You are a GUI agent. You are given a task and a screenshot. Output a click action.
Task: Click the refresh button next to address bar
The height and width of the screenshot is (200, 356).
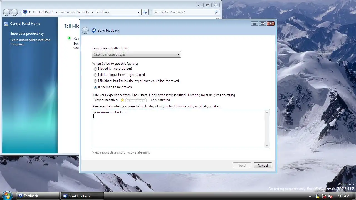pyautogui.click(x=145, y=12)
